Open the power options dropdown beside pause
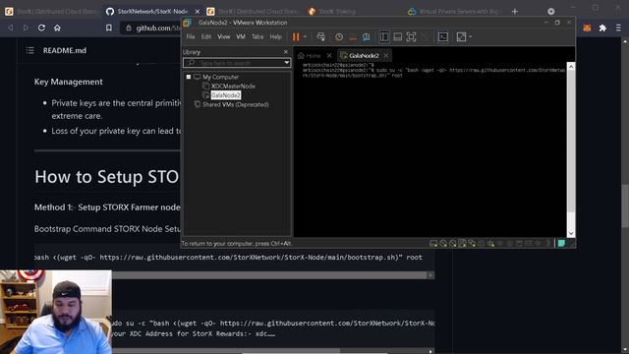Viewport: 629px width, 354px height. point(305,37)
